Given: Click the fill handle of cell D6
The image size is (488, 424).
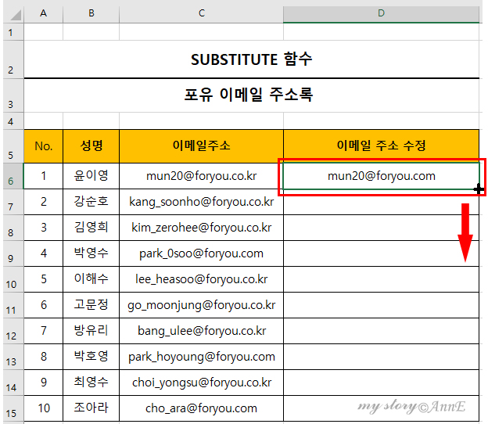Looking at the screenshot, I should [x=479, y=189].
